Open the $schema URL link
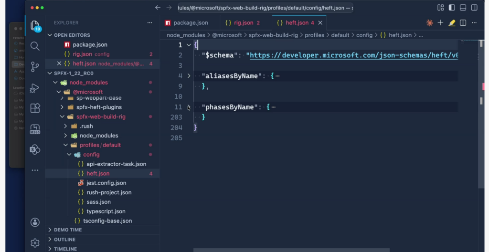The height and width of the screenshot is (252, 489). pyautogui.click(x=353, y=55)
